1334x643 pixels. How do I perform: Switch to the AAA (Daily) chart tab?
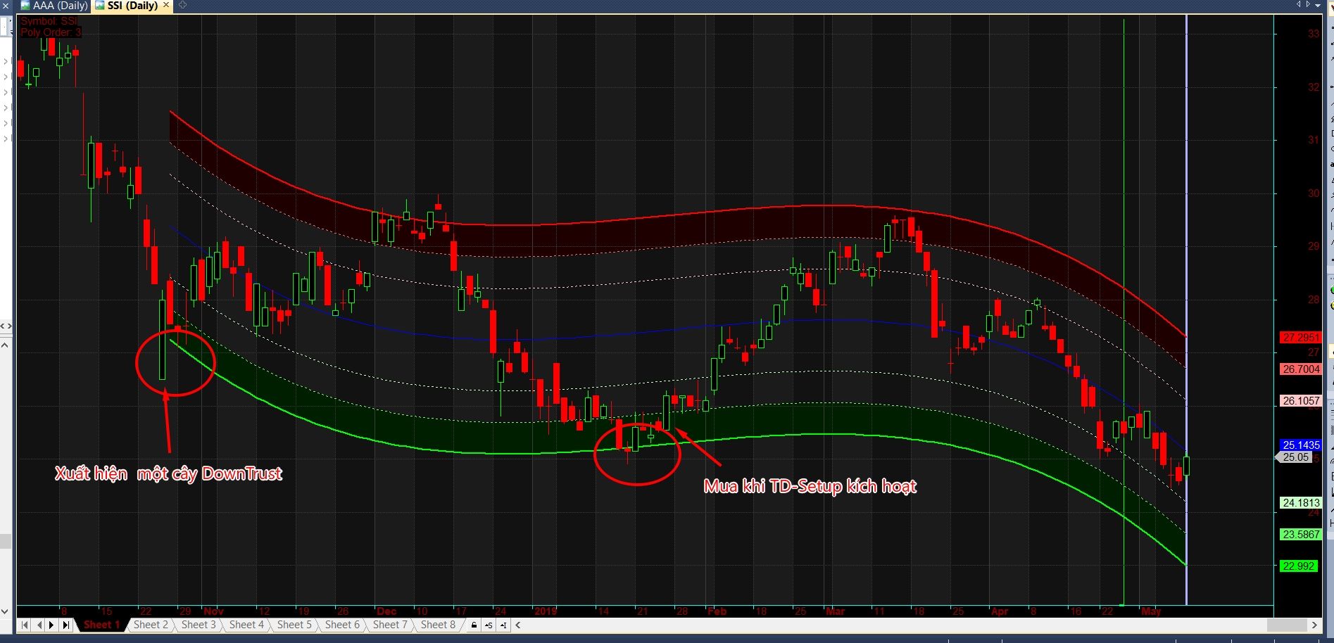(55, 6)
